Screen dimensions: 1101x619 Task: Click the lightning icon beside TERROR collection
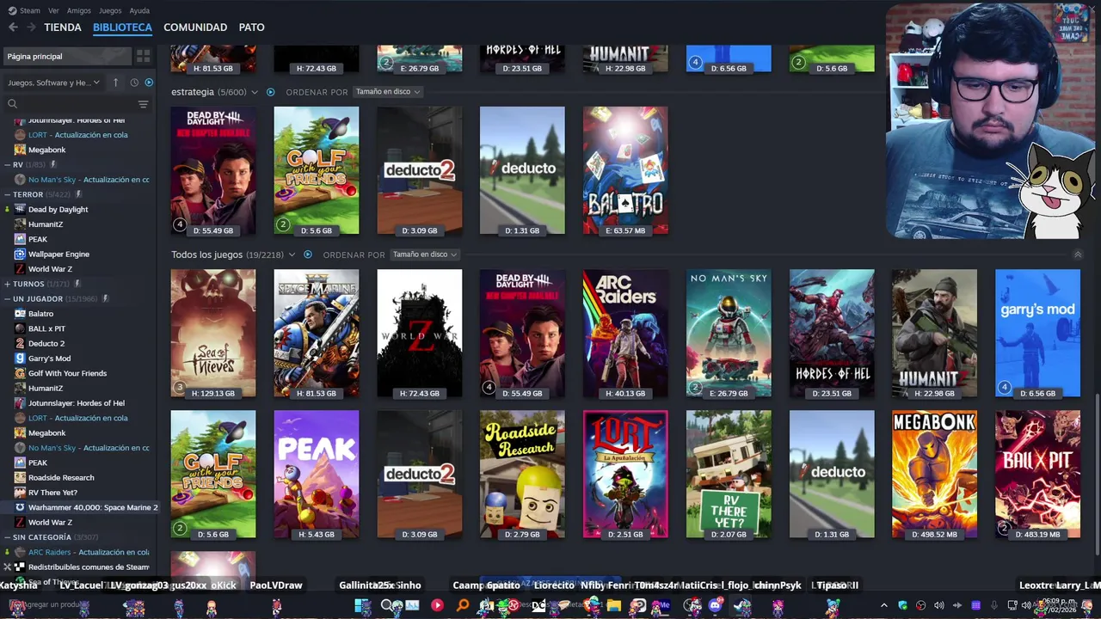[x=77, y=194]
